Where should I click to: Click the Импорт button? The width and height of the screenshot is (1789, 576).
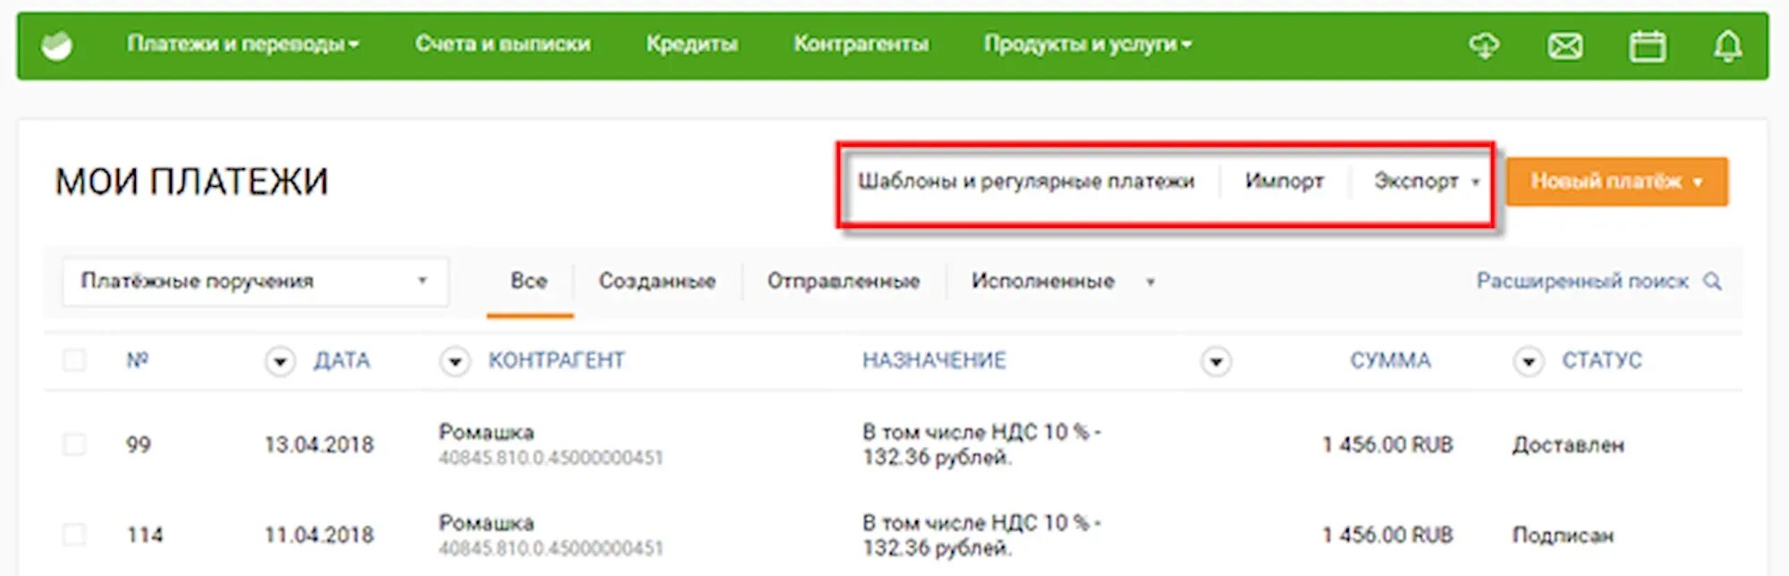(x=1285, y=182)
